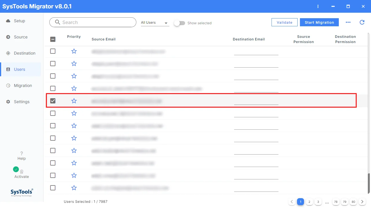Click the Source Permission column header
This screenshot has height=208, width=371.
(304, 39)
